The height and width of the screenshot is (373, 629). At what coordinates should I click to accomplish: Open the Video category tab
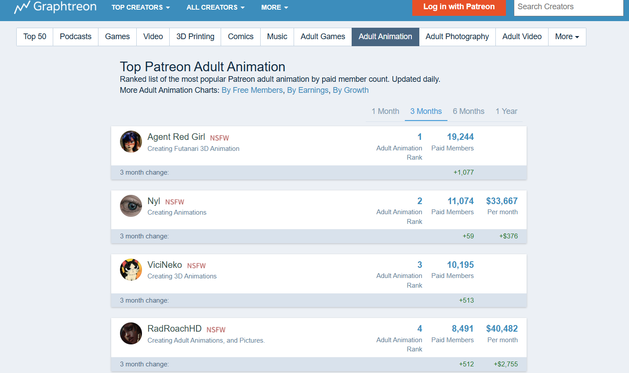coord(153,37)
